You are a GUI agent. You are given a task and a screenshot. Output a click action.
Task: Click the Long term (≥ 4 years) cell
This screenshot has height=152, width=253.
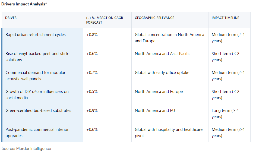pyautogui.click(x=225, y=114)
